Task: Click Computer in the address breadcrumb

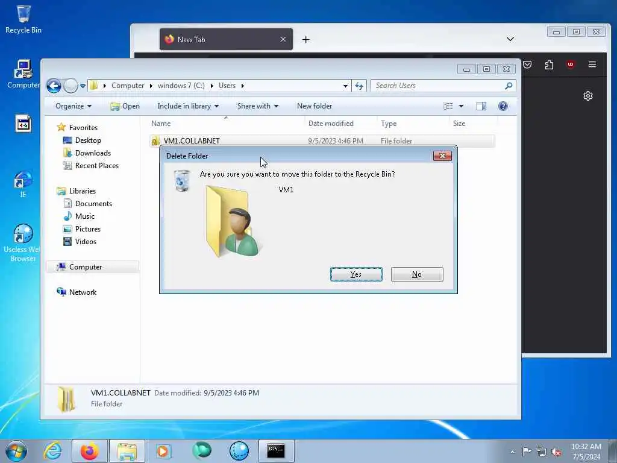Action: 128,86
